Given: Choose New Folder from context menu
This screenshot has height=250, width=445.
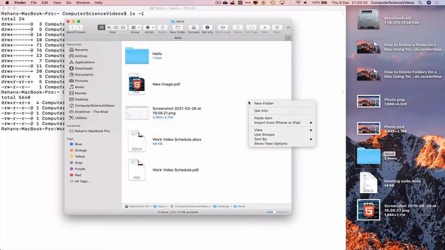Looking at the screenshot, I should pos(264,103).
